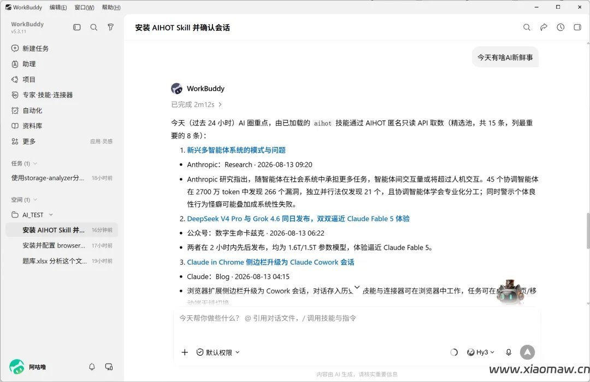Open the 默认权限 permission dropdown
590x382 pixels.
click(x=218, y=352)
